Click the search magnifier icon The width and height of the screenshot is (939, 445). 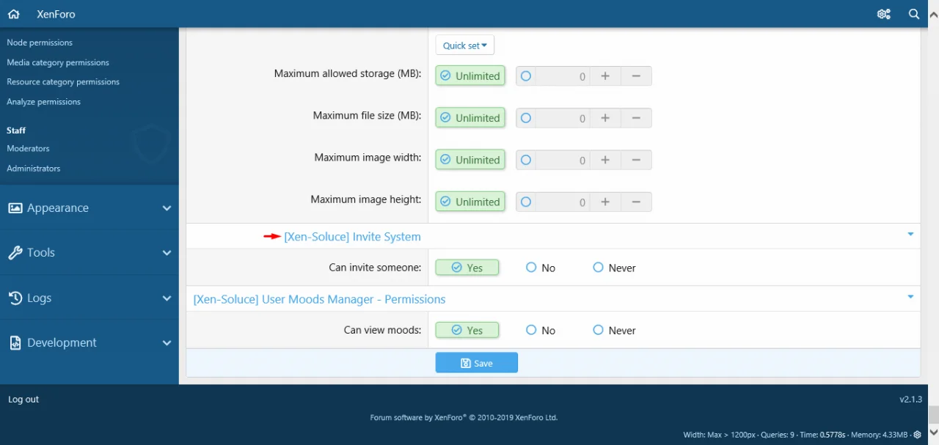[x=914, y=14]
